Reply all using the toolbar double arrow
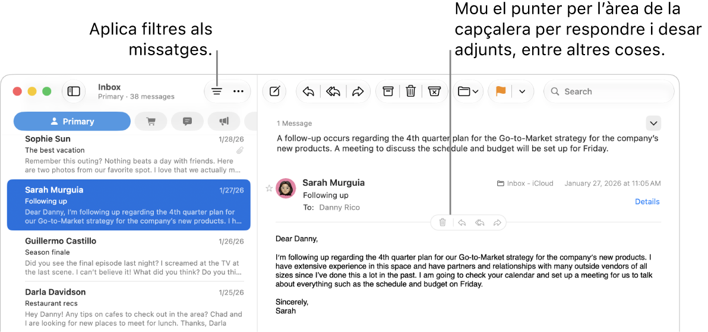Viewport: 708px width, 332px height. [x=333, y=91]
